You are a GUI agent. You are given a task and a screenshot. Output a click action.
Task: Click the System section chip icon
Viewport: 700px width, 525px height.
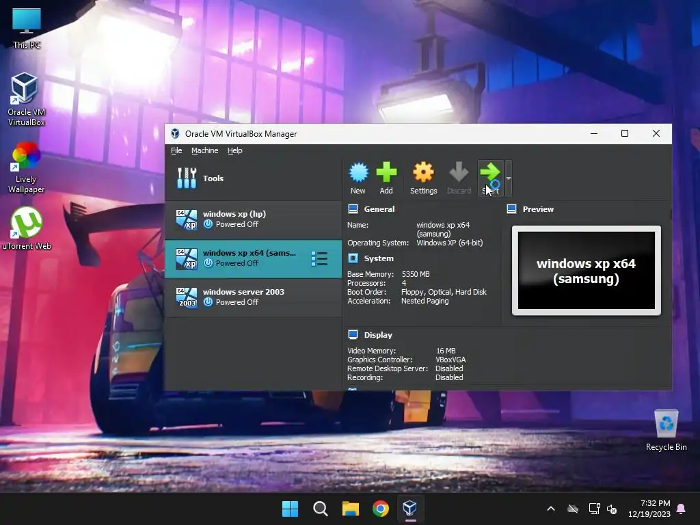coord(353,258)
